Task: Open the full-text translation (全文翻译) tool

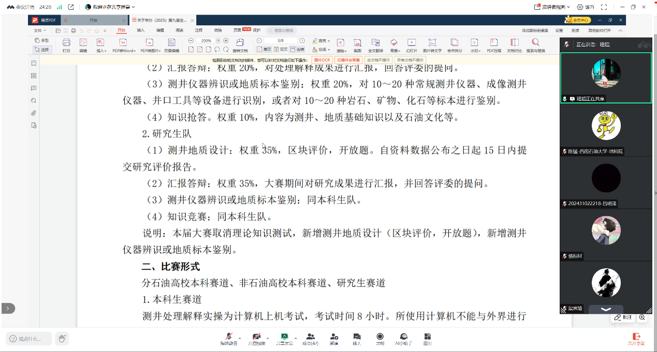Action: pos(375,45)
